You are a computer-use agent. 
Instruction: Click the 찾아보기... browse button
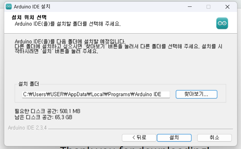(197, 94)
